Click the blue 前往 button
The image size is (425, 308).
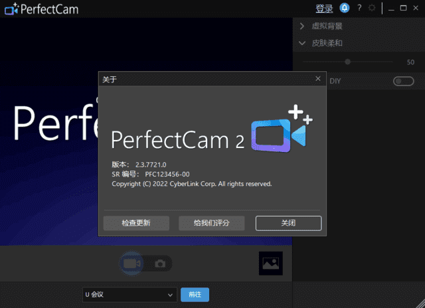click(x=195, y=294)
